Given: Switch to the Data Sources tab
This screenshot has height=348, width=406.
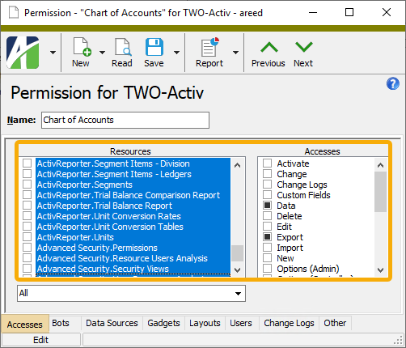Looking at the screenshot, I should (112, 323).
